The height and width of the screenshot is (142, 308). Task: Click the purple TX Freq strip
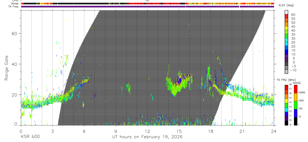click(x=147, y=7)
